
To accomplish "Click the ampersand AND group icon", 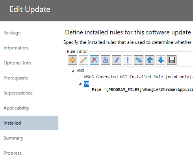I will pyautogui.click(x=106, y=60).
